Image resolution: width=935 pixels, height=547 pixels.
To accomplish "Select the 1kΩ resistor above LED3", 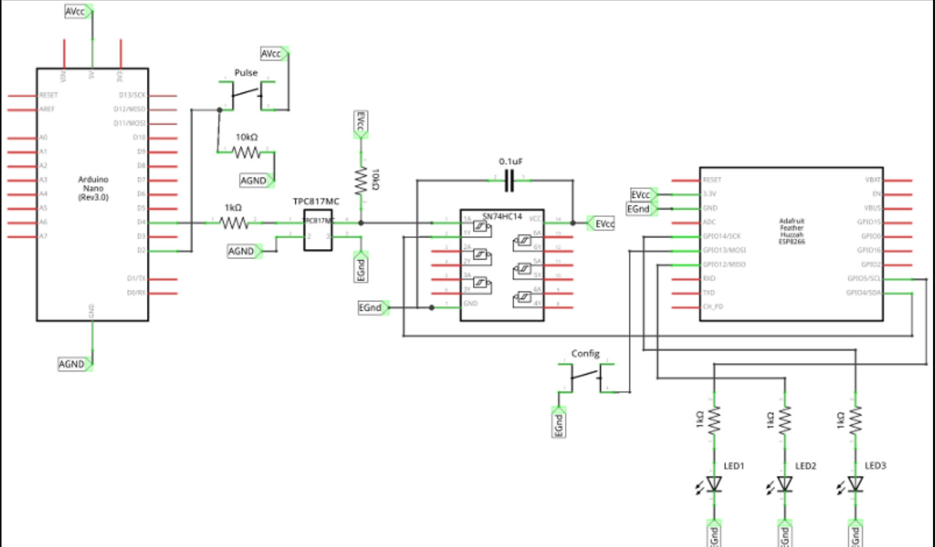I will point(855,420).
